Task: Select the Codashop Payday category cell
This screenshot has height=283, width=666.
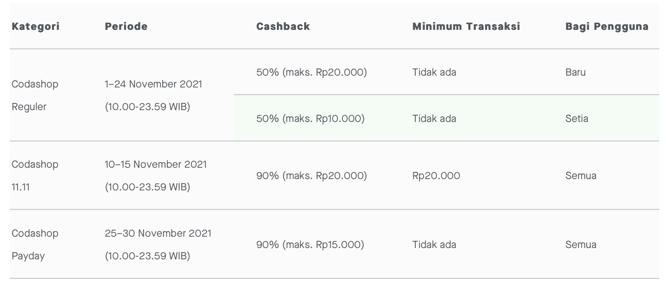Action: [x=35, y=244]
